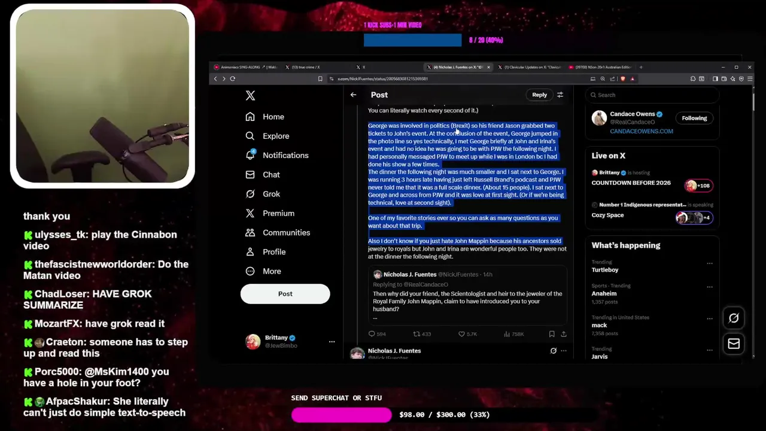Open account menu dots beside Brittany

332,342
